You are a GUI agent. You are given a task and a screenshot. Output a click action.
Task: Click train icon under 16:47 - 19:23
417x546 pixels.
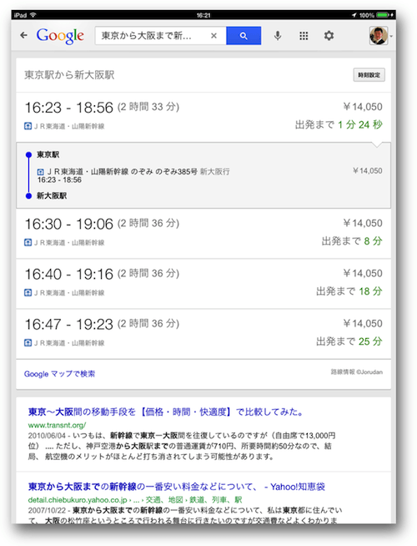(x=28, y=342)
